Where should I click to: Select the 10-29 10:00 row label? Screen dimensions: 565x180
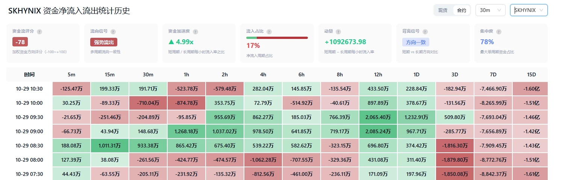point(29,103)
